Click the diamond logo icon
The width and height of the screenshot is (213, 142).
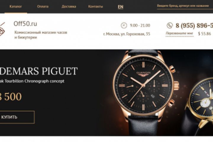click(x=2, y=29)
